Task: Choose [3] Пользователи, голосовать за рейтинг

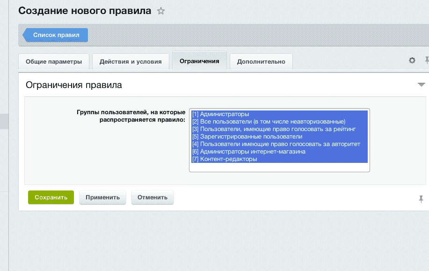Action: tap(279, 129)
